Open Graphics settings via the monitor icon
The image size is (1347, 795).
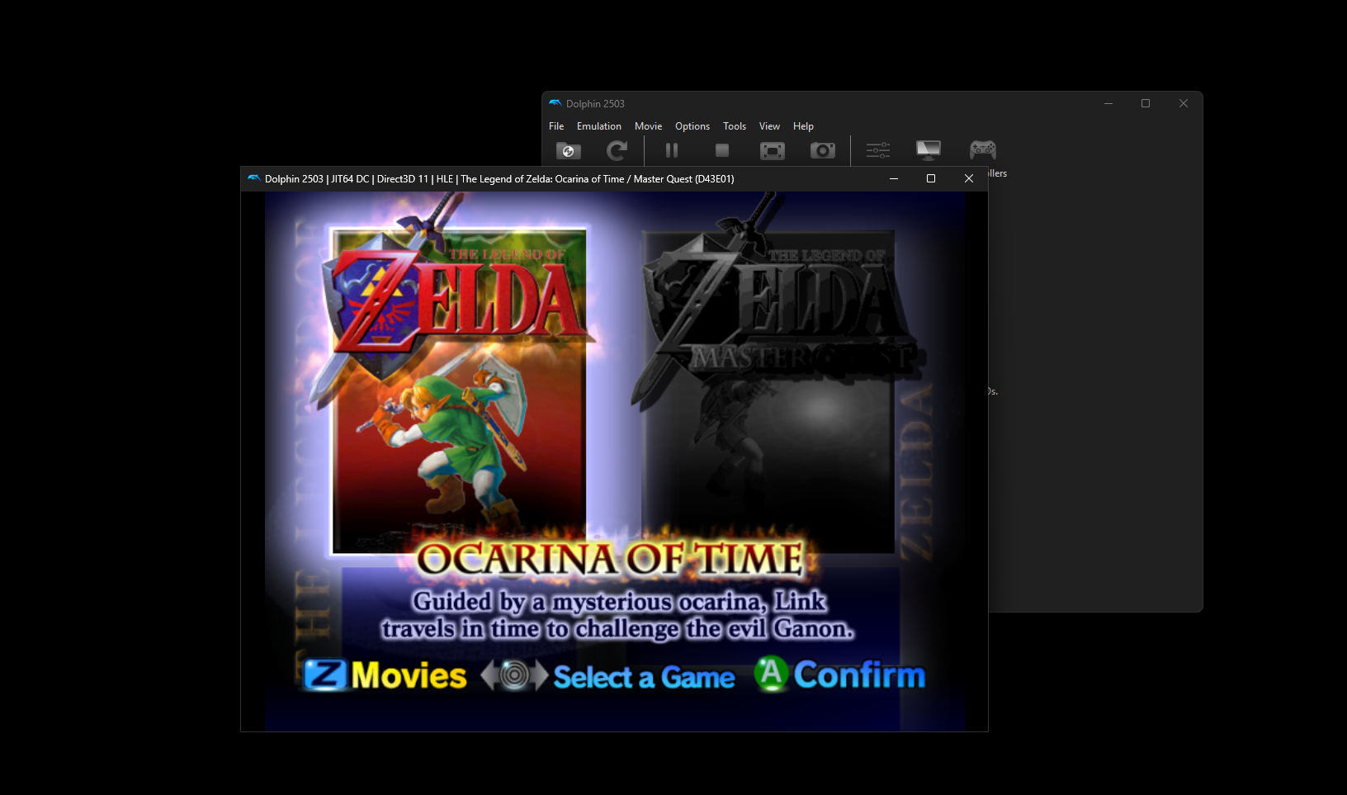click(929, 150)
